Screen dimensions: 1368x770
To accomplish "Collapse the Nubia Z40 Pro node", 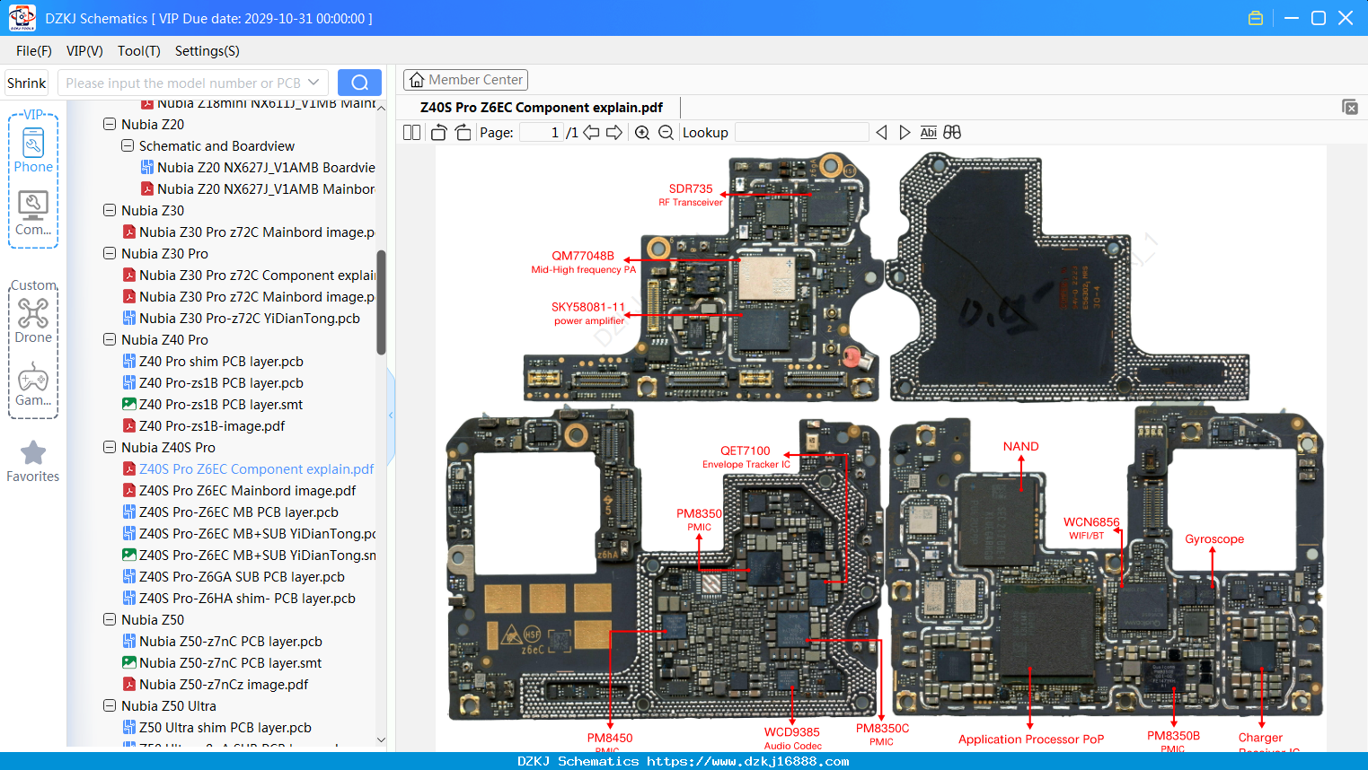I will [110, 340].
